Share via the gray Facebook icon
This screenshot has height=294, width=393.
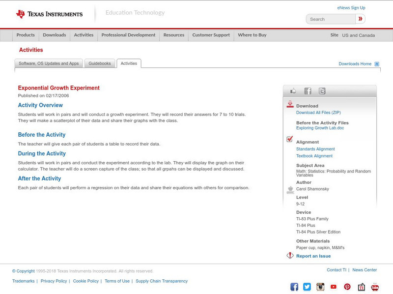(x=308, y=91)
